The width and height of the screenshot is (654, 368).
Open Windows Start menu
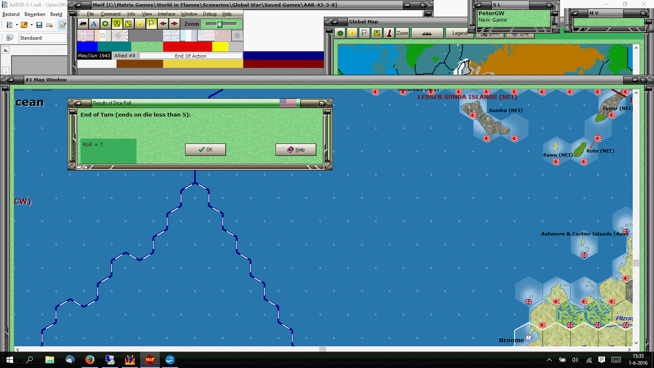pos(10,360)
